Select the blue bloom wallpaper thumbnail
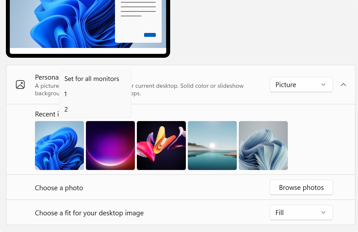This screenshot has height=232, width=358. 59,146
